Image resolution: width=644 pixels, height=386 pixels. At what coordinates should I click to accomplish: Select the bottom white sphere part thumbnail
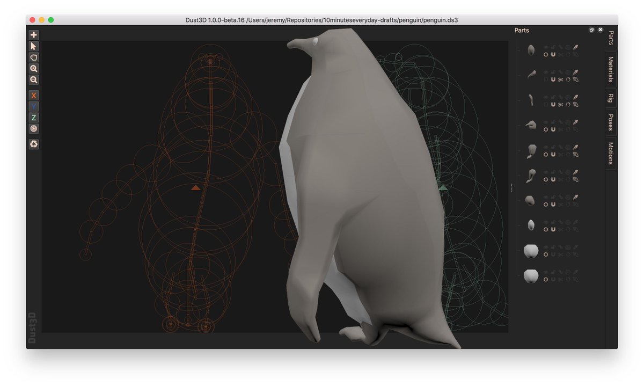(531, 276)
